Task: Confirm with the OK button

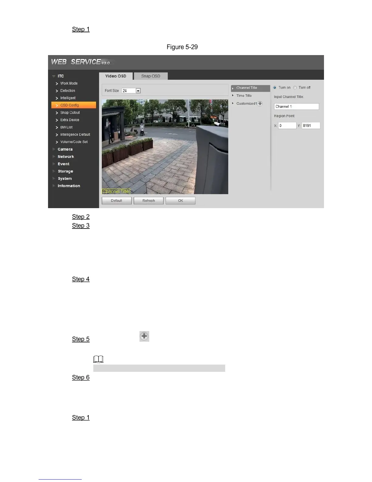Action: tap(181, 201)
